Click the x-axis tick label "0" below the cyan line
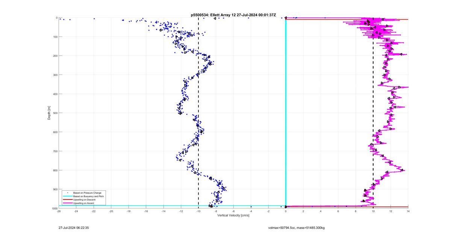Image resolution: width=451 pixels, height=234 pixels. pos(286,211)
